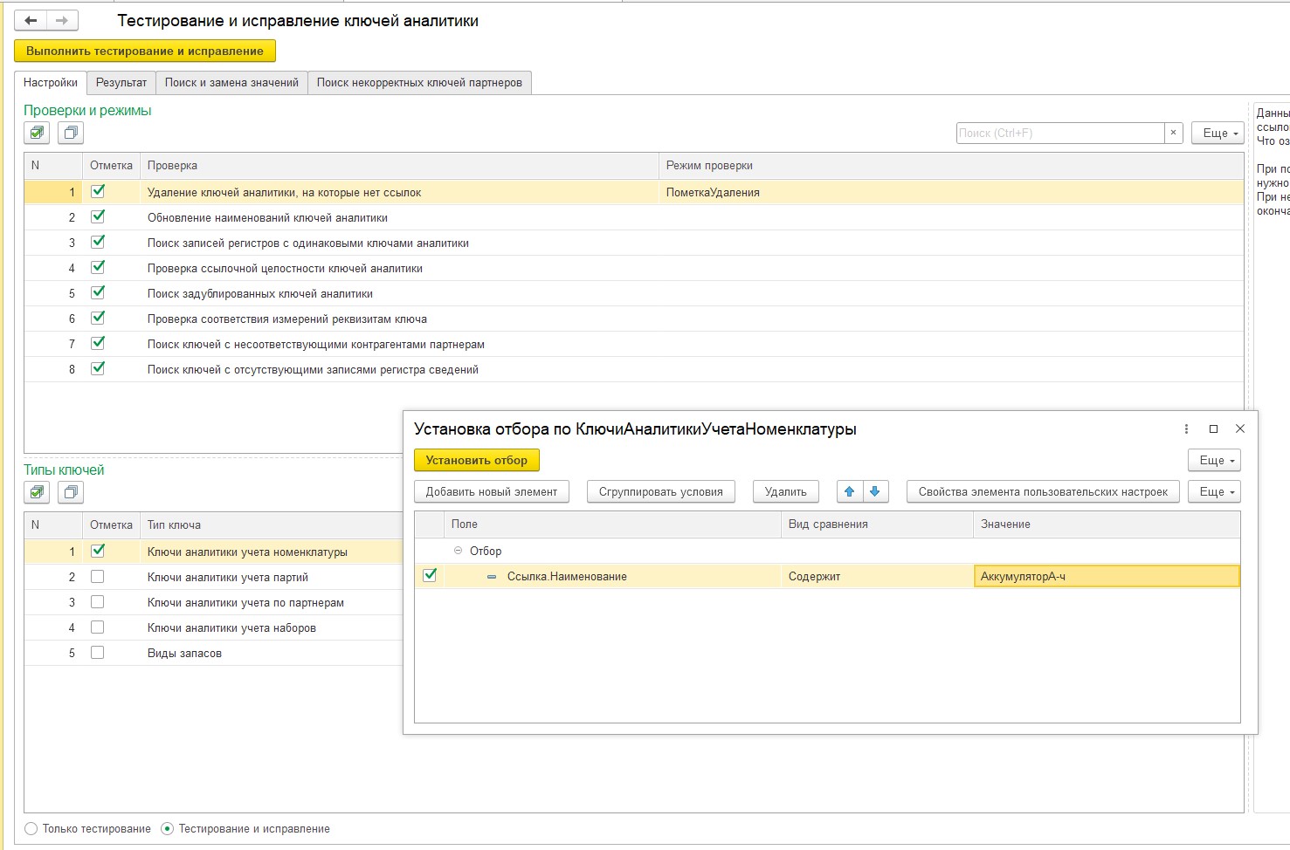This screenshot has width=1290, height=850.
Task: Uncheck all items in Типы ключей
Action: (x=71, y=493)
